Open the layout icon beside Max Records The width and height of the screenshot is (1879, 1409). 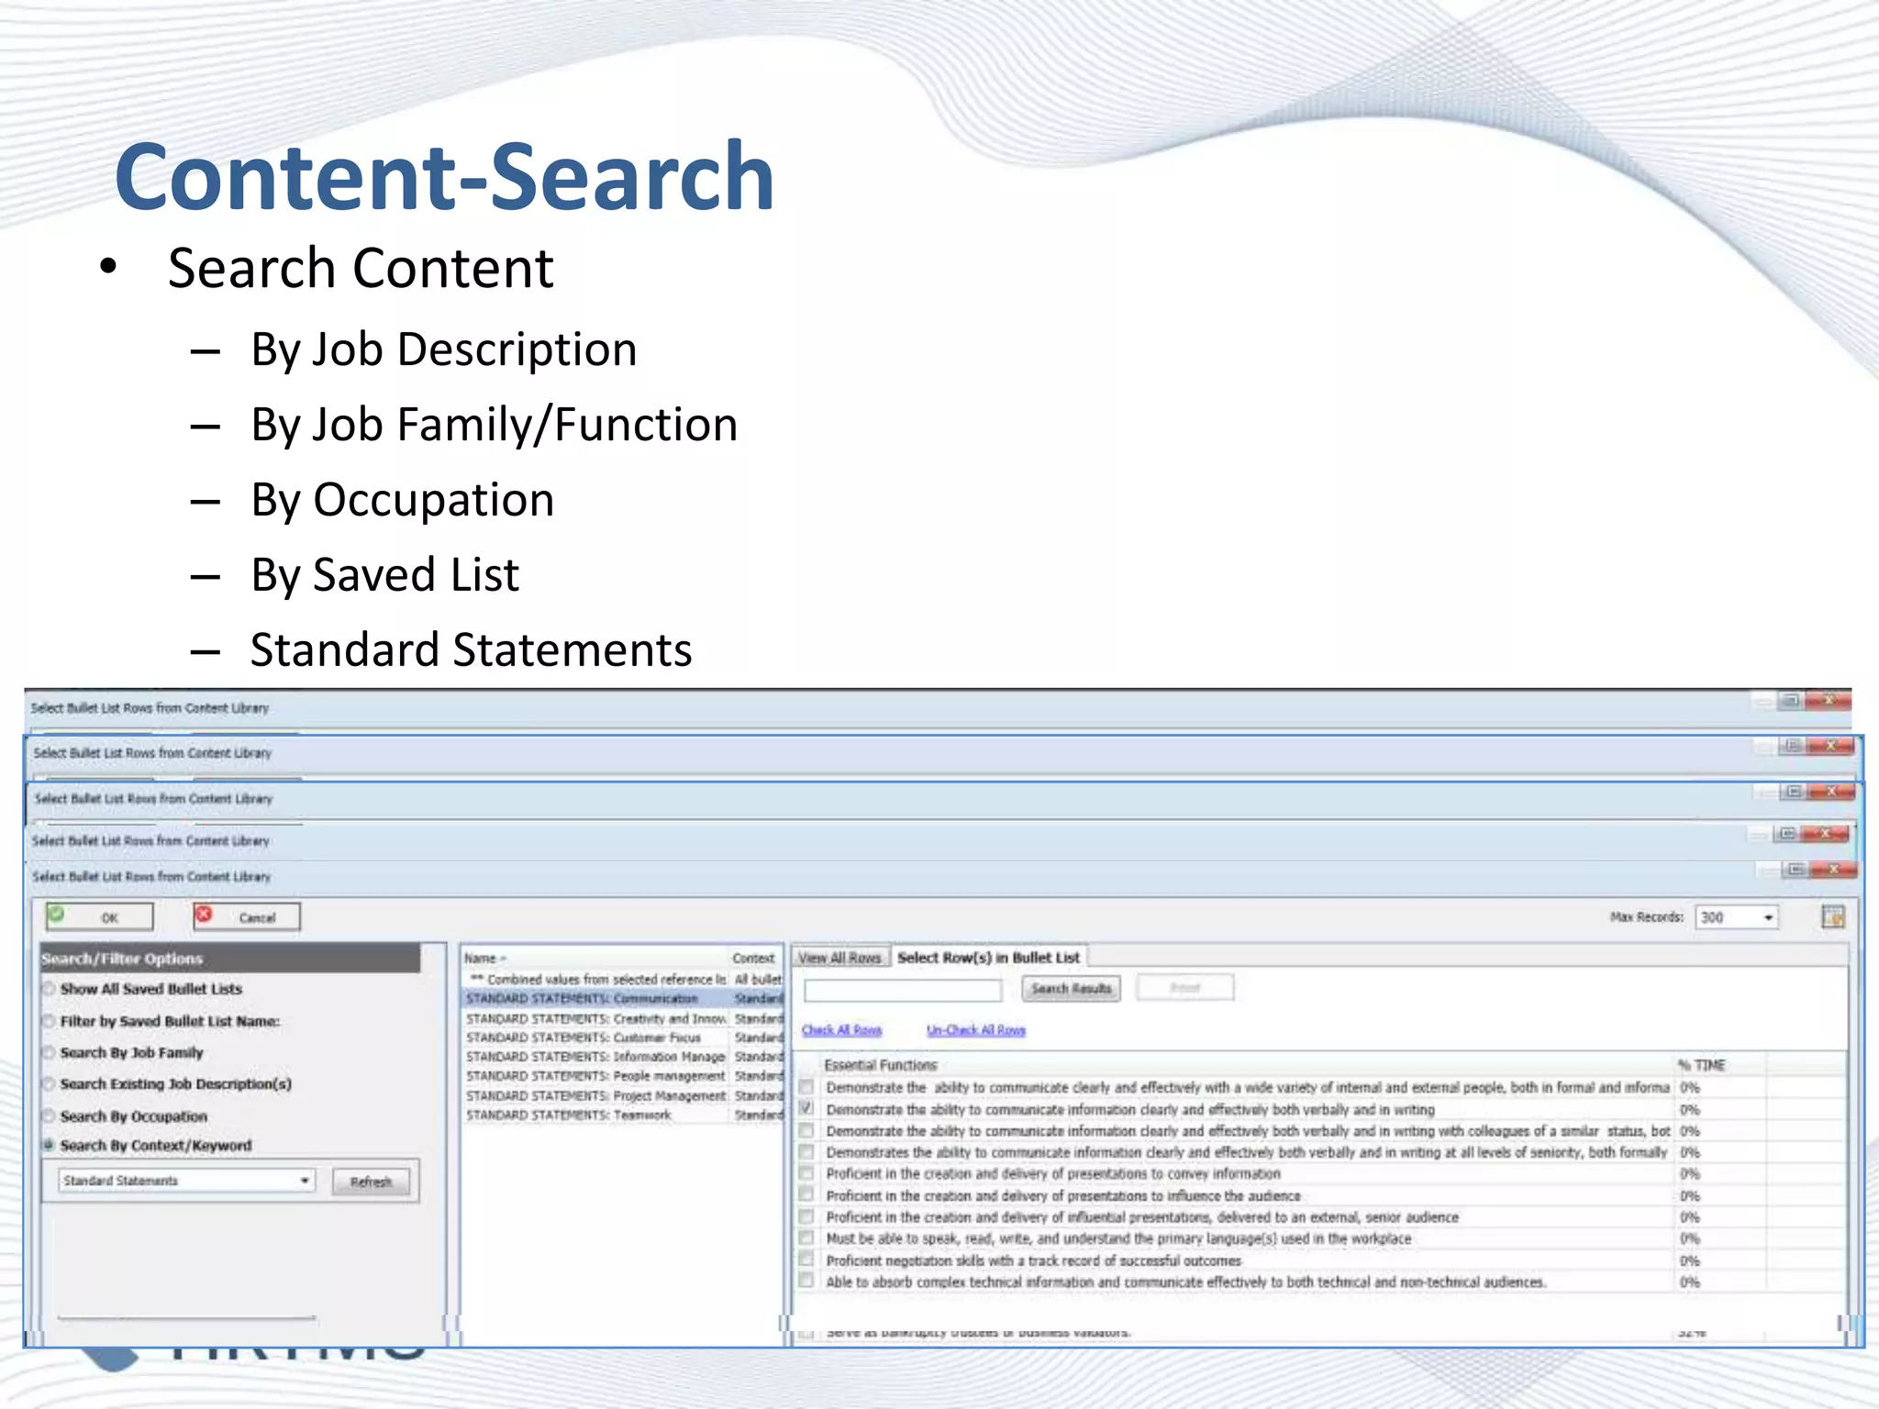click(x=1832, y=916)
